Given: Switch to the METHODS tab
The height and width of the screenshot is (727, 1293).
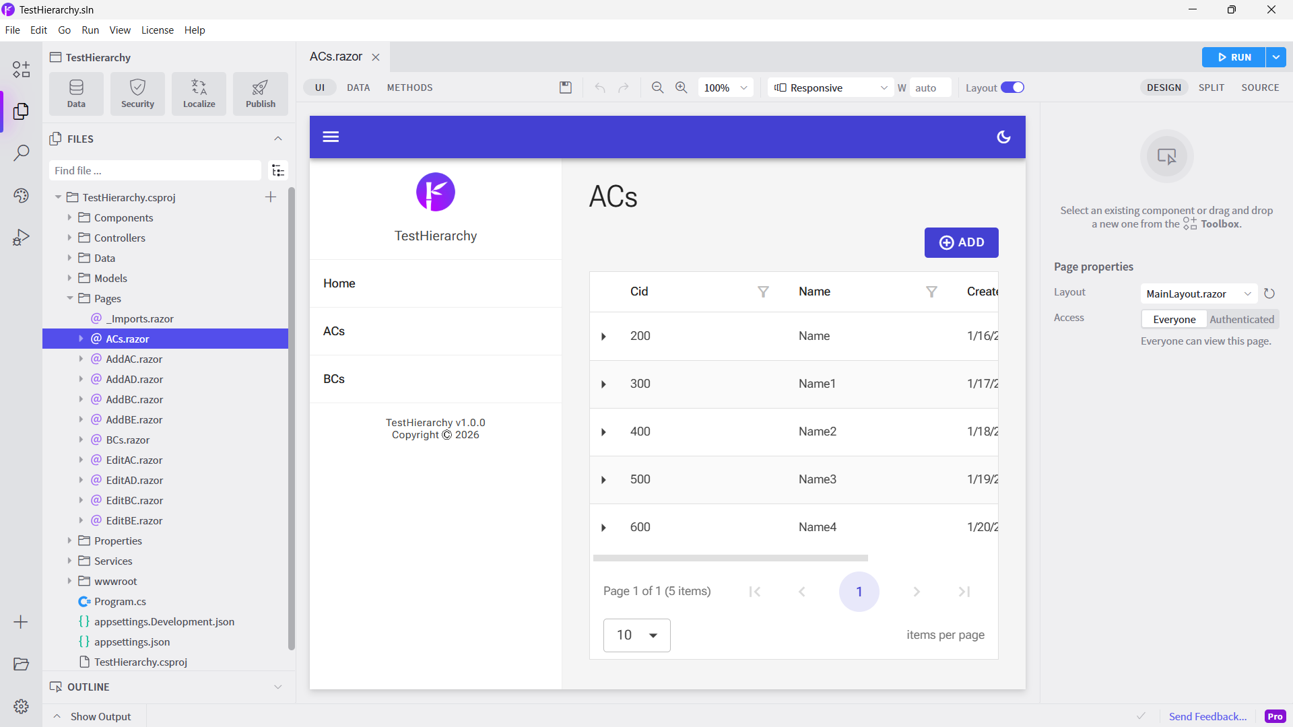Looking at the screenshot, I should 409,88.
